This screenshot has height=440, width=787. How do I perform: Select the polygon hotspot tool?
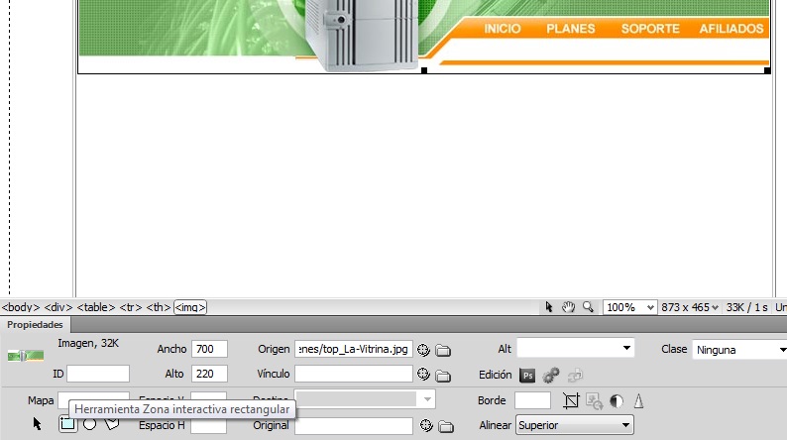pos(112,424)
